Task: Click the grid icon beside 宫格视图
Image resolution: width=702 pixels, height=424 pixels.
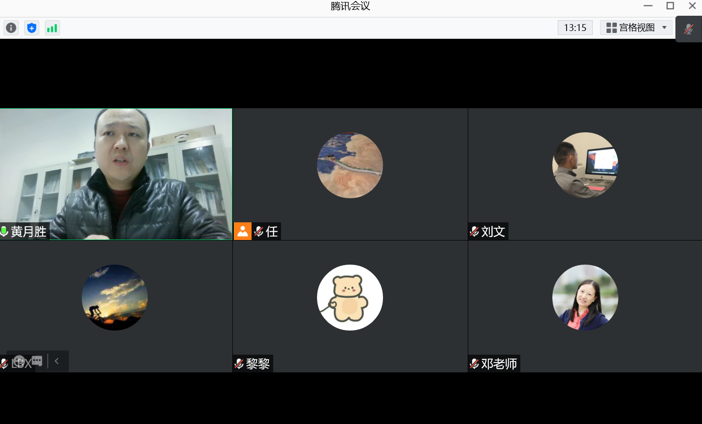Action: pyautogui.click(x=611, y=28)
